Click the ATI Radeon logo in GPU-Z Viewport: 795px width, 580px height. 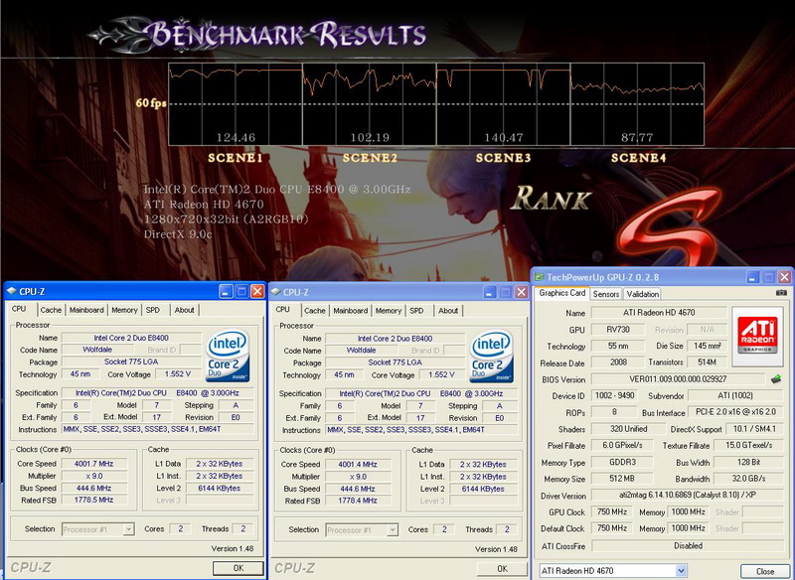(x=757, y=335)
